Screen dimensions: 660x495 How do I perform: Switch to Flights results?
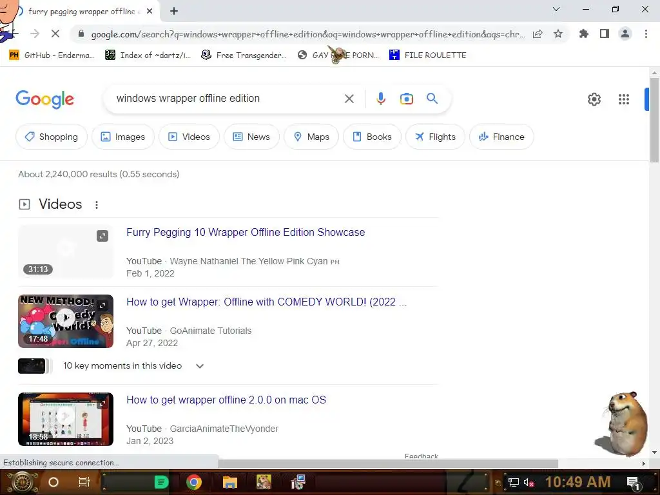pos(435,137)
